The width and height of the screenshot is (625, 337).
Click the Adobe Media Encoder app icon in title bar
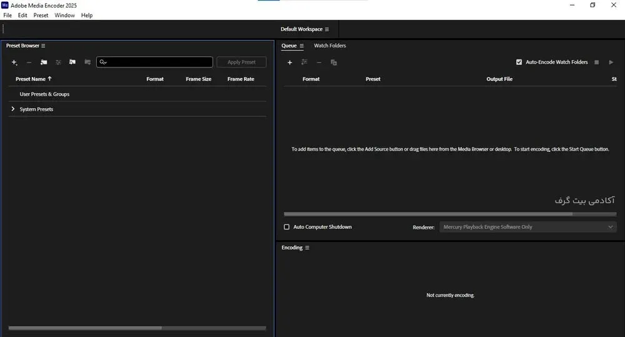pos(5,5)
